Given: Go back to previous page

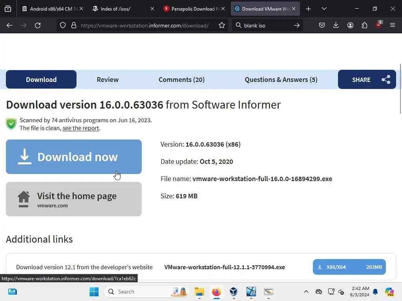Looking at the screenshot, I should 9,25.
